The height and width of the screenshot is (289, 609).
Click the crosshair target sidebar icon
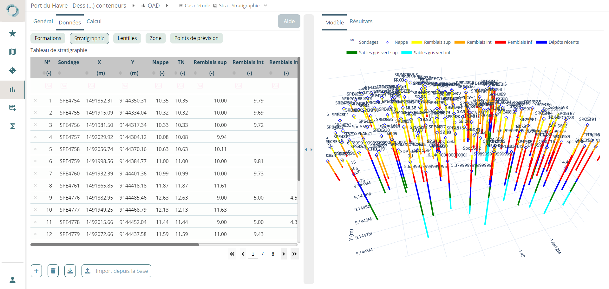12,70
